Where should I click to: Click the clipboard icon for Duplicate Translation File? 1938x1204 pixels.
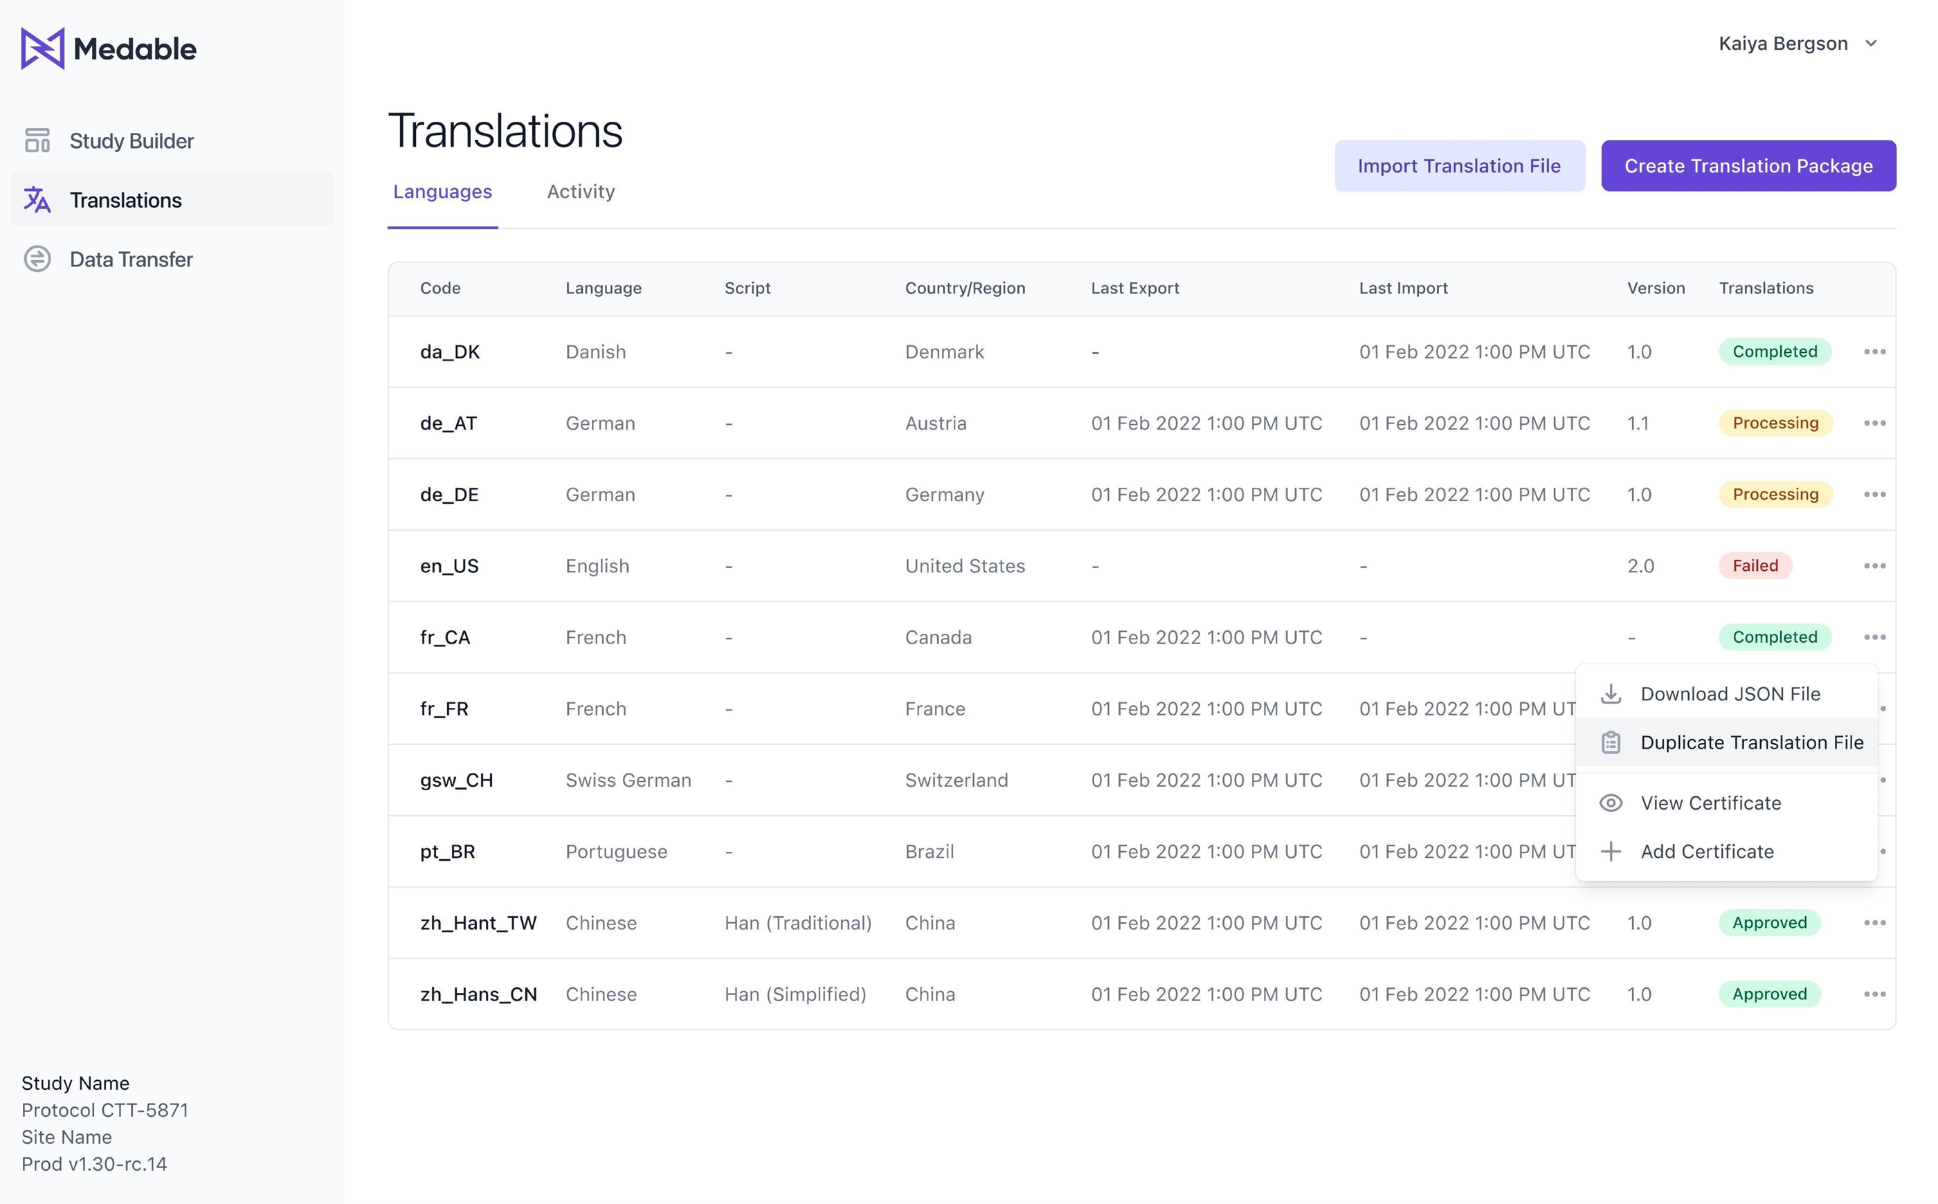(1611, 742)
